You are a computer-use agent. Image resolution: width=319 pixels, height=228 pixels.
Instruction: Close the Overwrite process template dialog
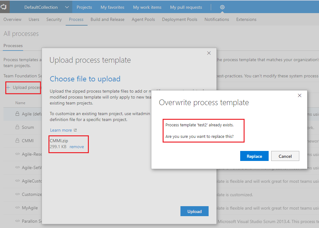(x=299, y=95)
